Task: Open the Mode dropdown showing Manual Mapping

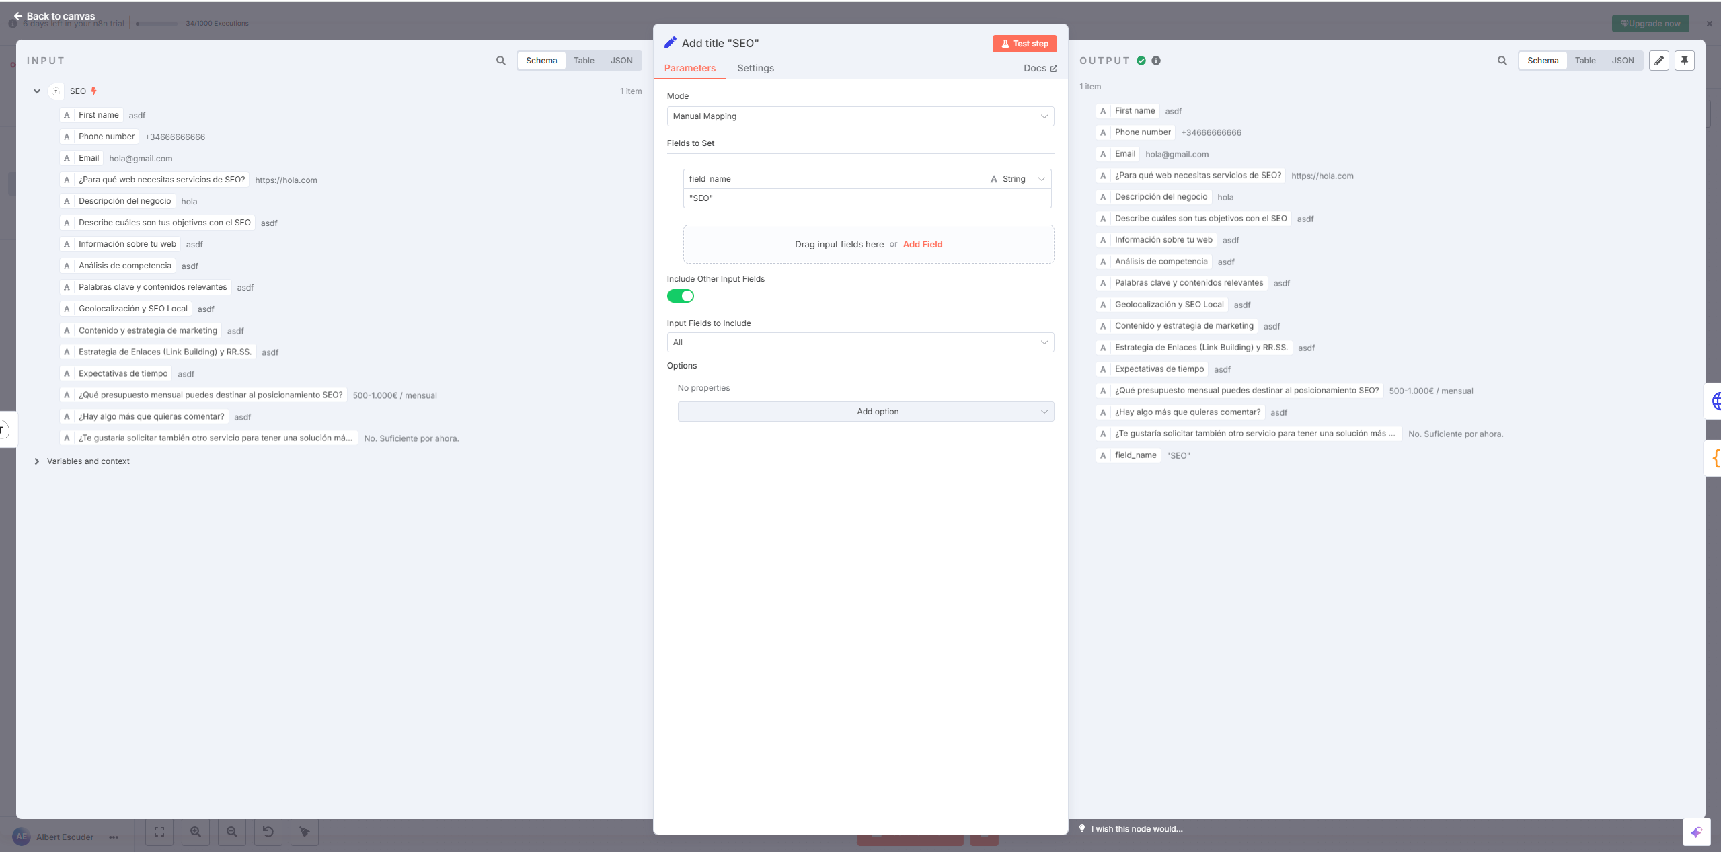Action: (860, 116)
